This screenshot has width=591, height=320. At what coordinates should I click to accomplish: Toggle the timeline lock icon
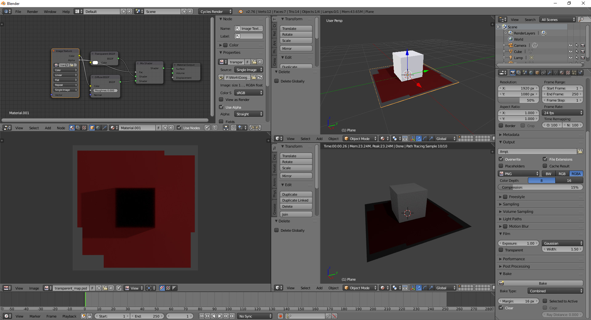pos(90,316)
